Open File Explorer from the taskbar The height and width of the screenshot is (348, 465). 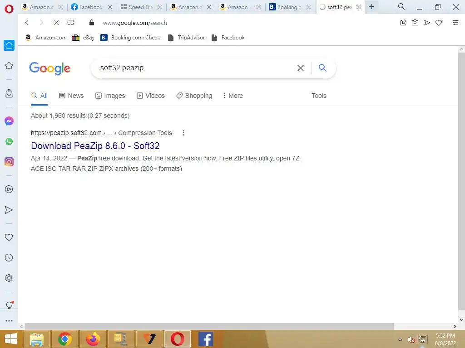click(36, 339)
